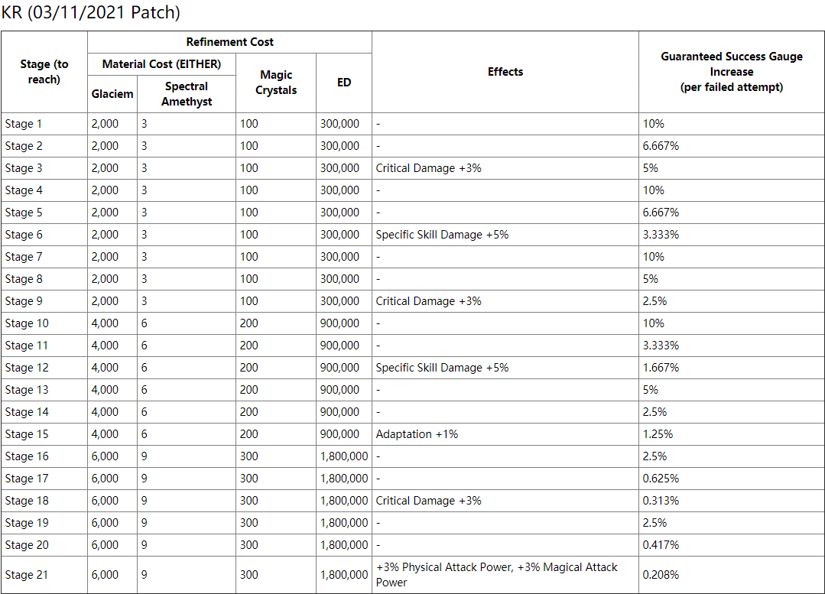Select the Stage 10 row label
The height and width of the screenshot is (594, 825).
(x=27, y=323)
